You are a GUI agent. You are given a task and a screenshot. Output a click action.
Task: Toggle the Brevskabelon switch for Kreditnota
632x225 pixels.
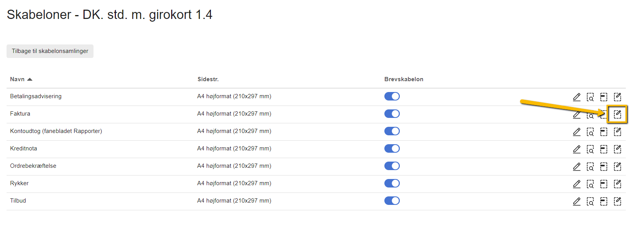coord(392,148)
